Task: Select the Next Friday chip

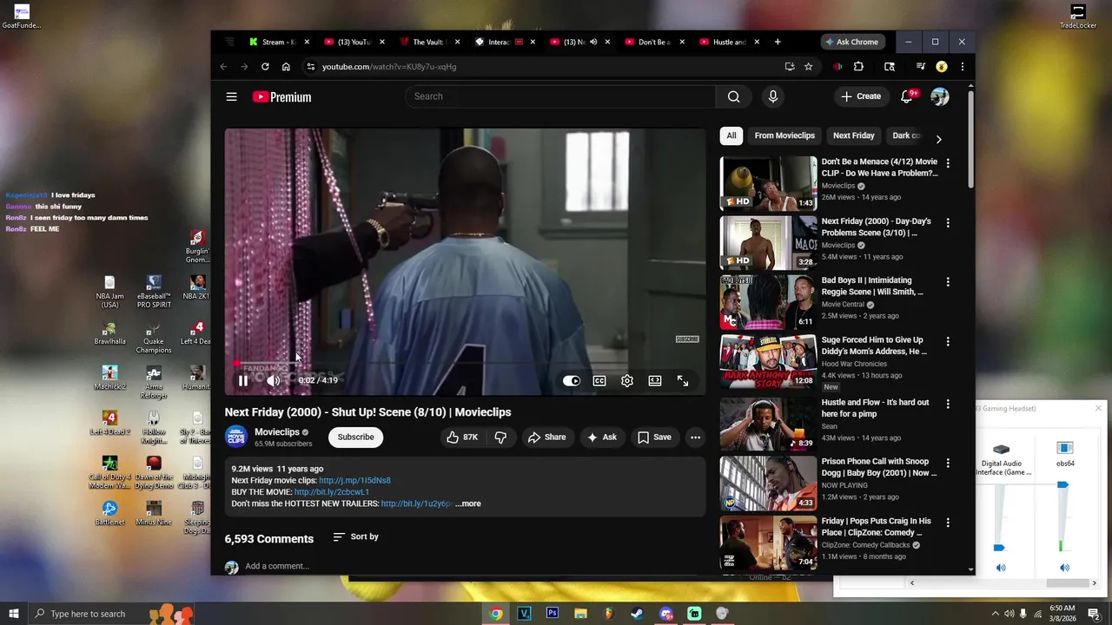Action: pos(854,135)
